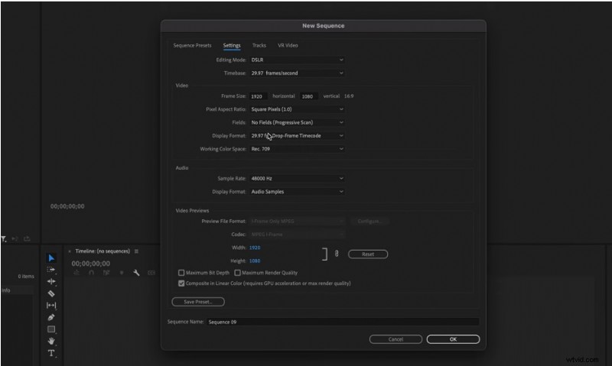Switch to the Sequence Presets tab
This screenshot has width=612, height=366.
click(192, 45)
